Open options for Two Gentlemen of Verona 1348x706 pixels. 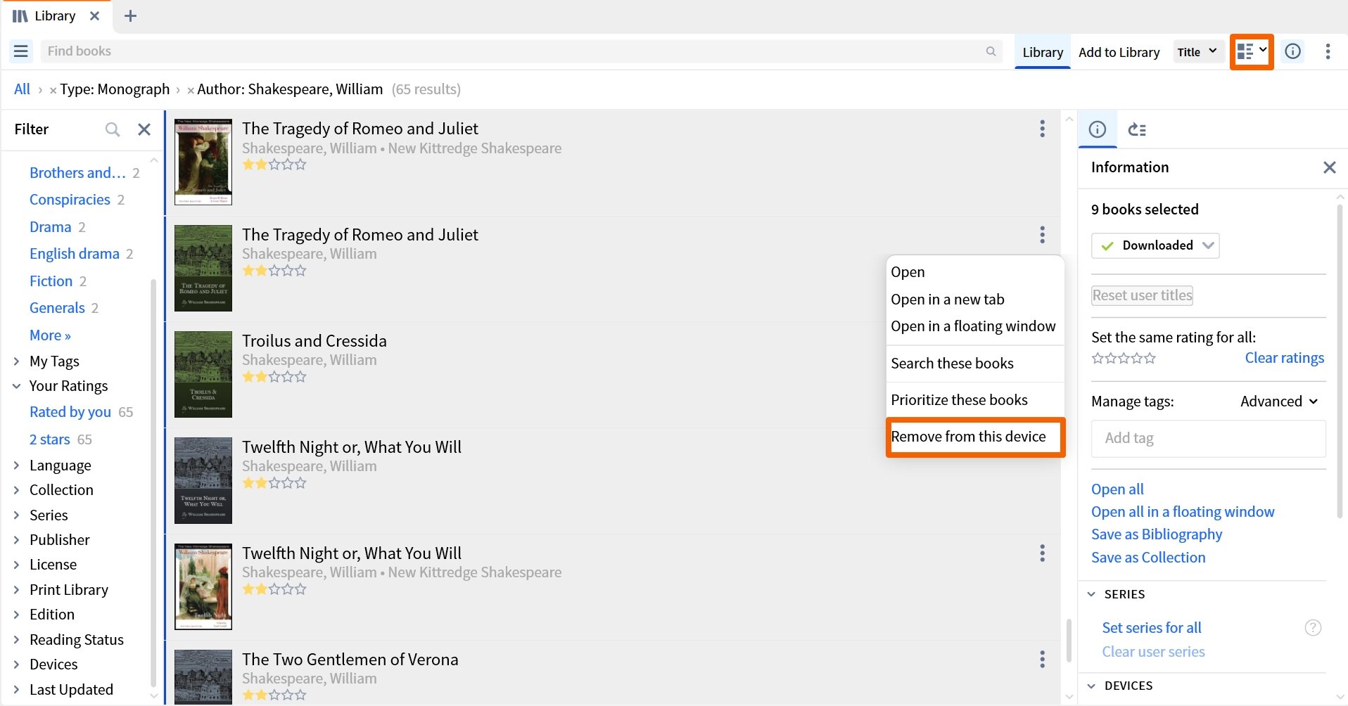pos(1042,660)
